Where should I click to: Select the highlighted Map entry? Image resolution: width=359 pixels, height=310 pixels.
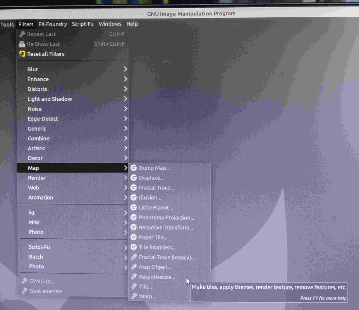[x=72, y=168]
